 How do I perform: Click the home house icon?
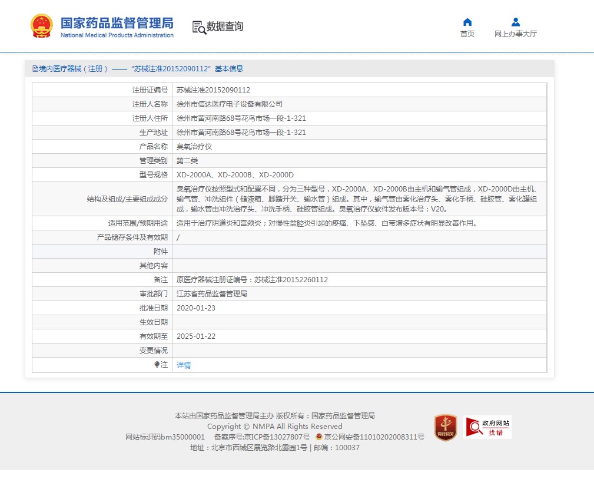(467, 22)
